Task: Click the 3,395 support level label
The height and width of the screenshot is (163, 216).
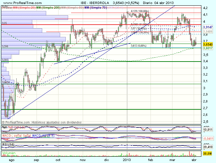Action: point(5,60)
